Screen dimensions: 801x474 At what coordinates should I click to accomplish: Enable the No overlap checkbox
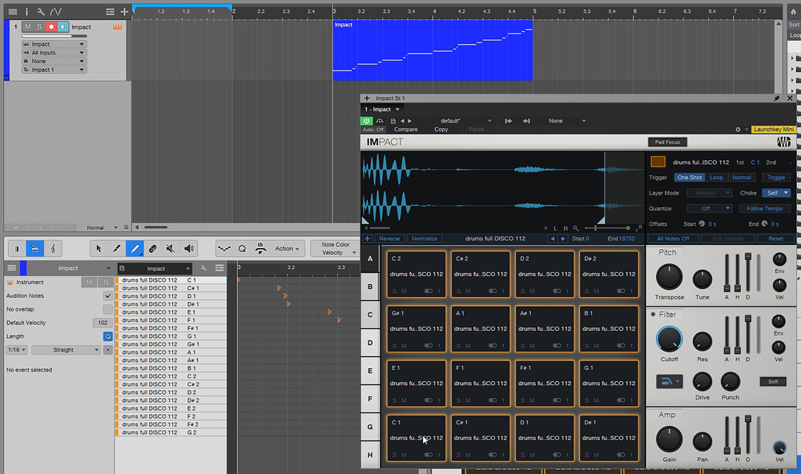[108, 309]
